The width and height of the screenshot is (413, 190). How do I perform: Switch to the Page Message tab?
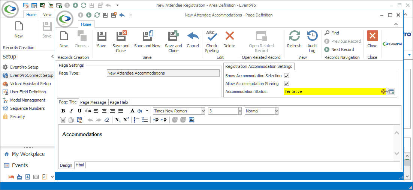tap(93, 102)
